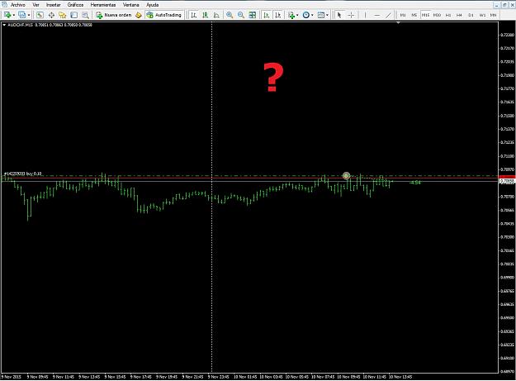This screenshot has height=381, width=516.
Task: Click the triangle beside AUDCHF,M15 title
Action: click(4, 25)
